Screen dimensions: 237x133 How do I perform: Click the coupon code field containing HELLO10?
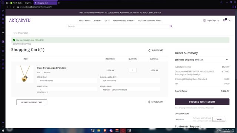point(193,119)
